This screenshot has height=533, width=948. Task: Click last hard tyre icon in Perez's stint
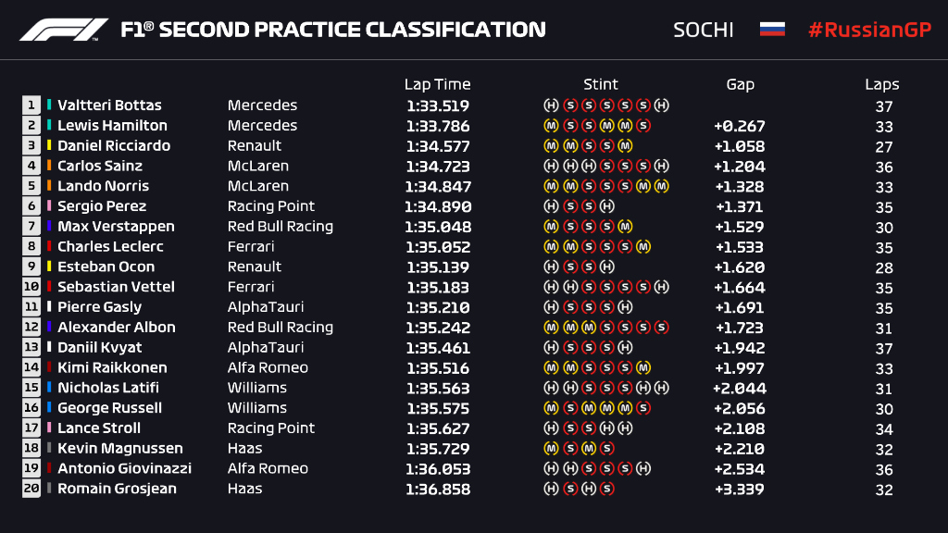click(606, 206)
